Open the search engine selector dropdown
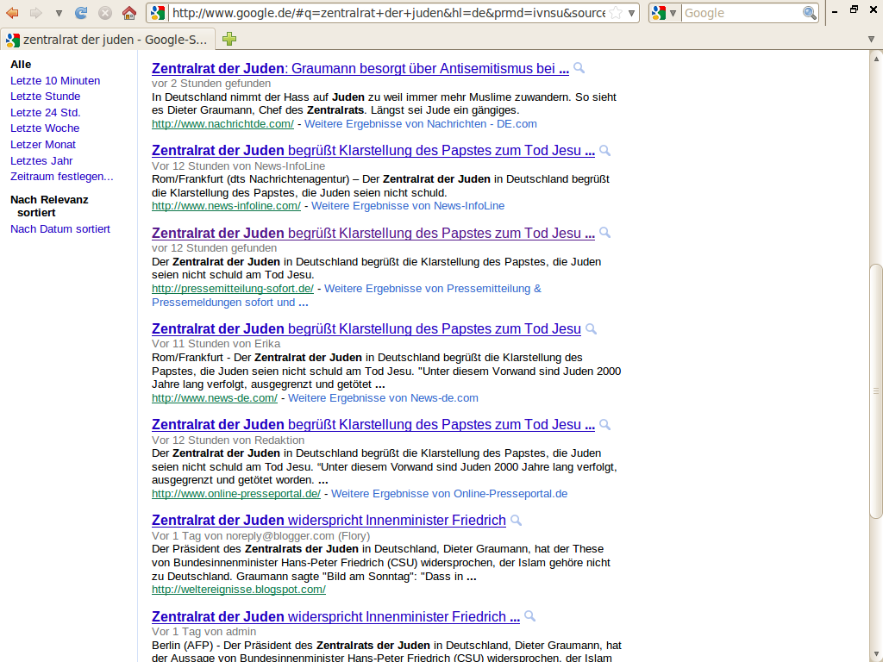The width and height of the screenshot is (883, 662). click(664, 12)
